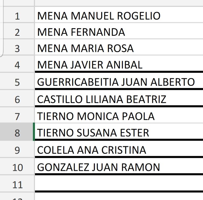Click cell containing MENA MARIA ROSA
203x200 pixels.
(x=119, y=47)
